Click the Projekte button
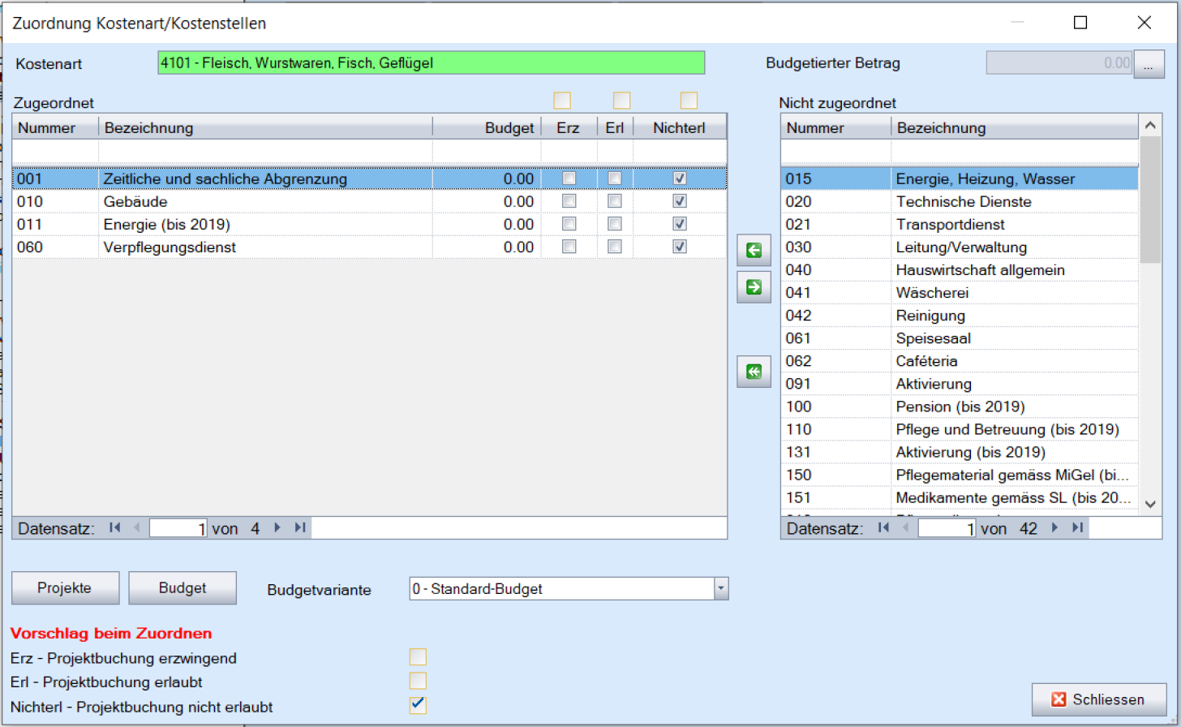This screenshot has height=727, width=1181. click(65, 588)
